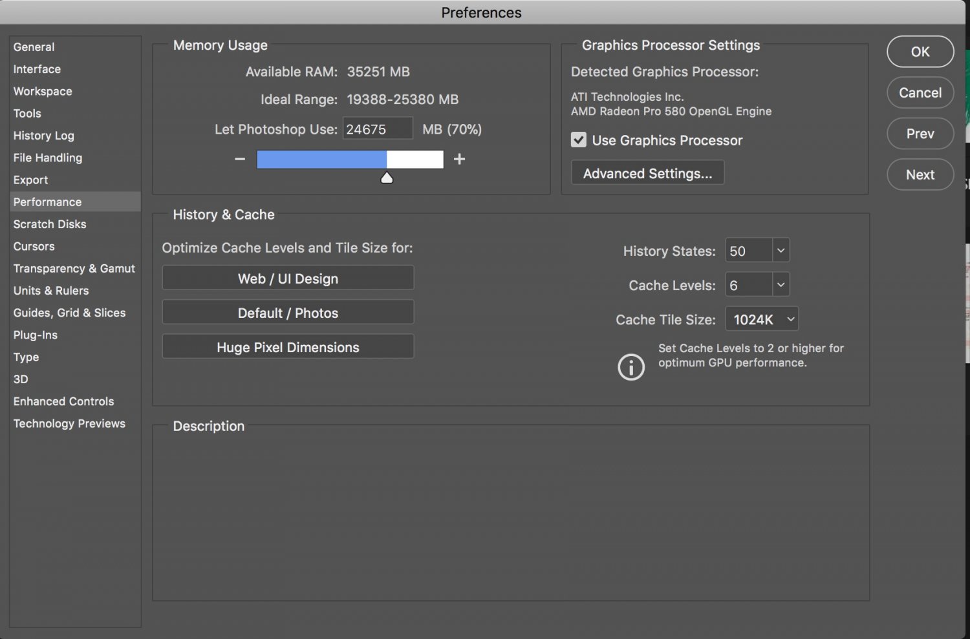Image resolution: width=970 pixels, height=639 pixels.
Task: Click the info icon beside GPU performance note
Action: (631, 367)
